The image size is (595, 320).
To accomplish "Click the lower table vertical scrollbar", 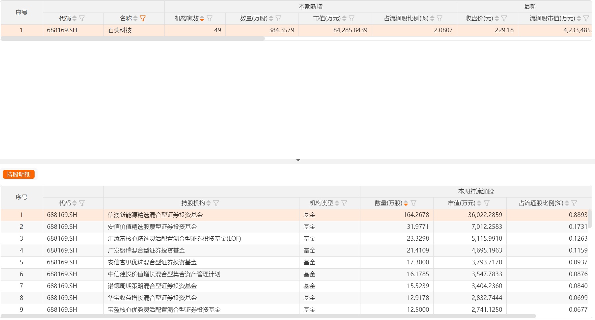I will point(590,219).
